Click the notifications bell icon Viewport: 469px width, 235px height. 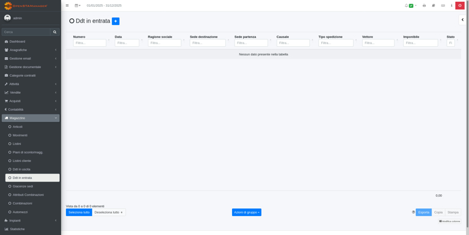click(x=406, y=5)
